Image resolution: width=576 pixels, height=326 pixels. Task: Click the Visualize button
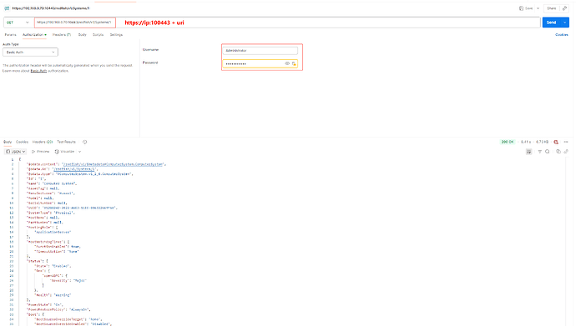pyautogui.click(x=65, y=152)
